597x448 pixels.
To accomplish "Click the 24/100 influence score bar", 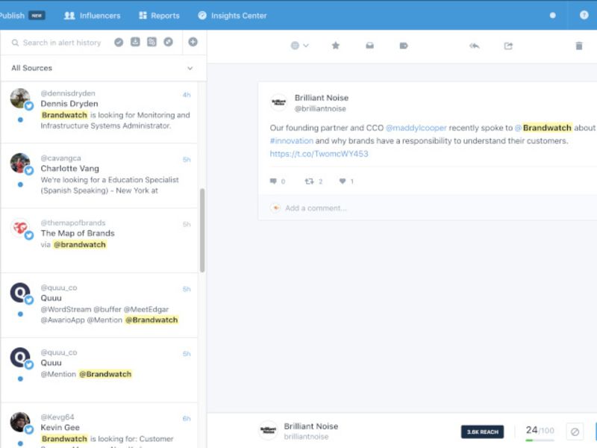I will [540, 432].
